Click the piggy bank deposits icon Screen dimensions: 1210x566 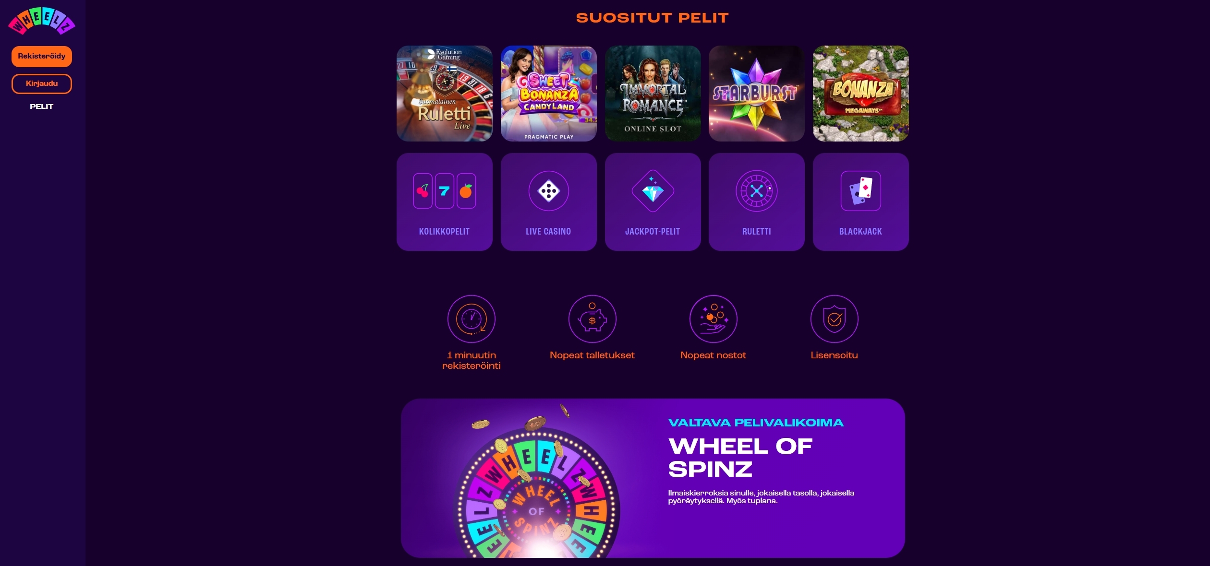(x=592, y=319)
